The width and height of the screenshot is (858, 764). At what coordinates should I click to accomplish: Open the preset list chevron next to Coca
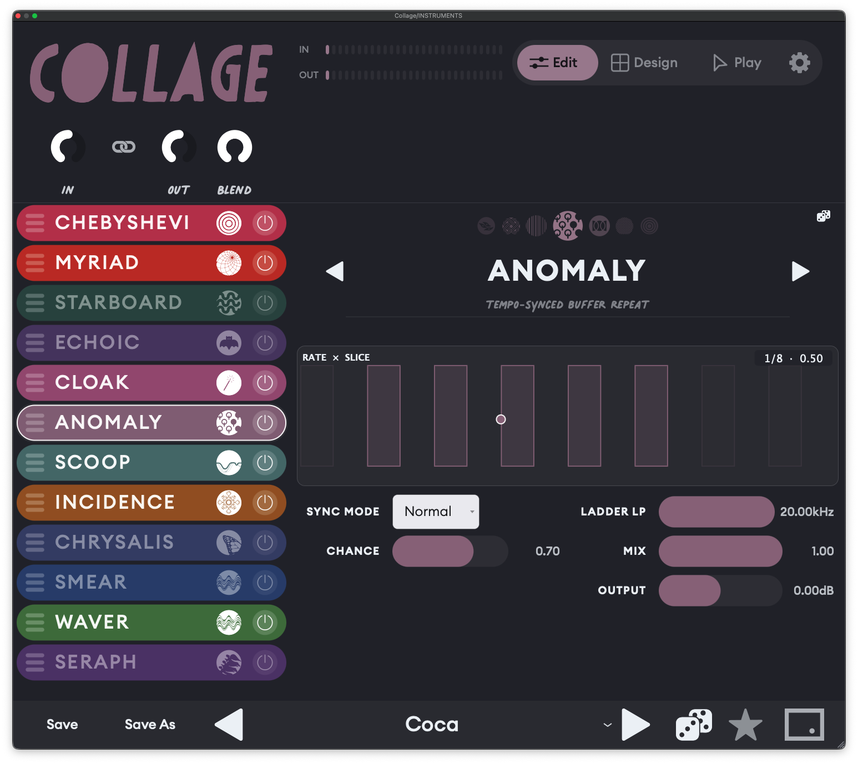click(x=608, y=725)
